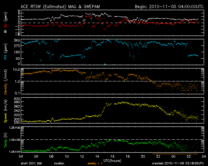208x166 pixels.
Task: Click the 360 label on Phi axis
Action: tap(17, 40)
